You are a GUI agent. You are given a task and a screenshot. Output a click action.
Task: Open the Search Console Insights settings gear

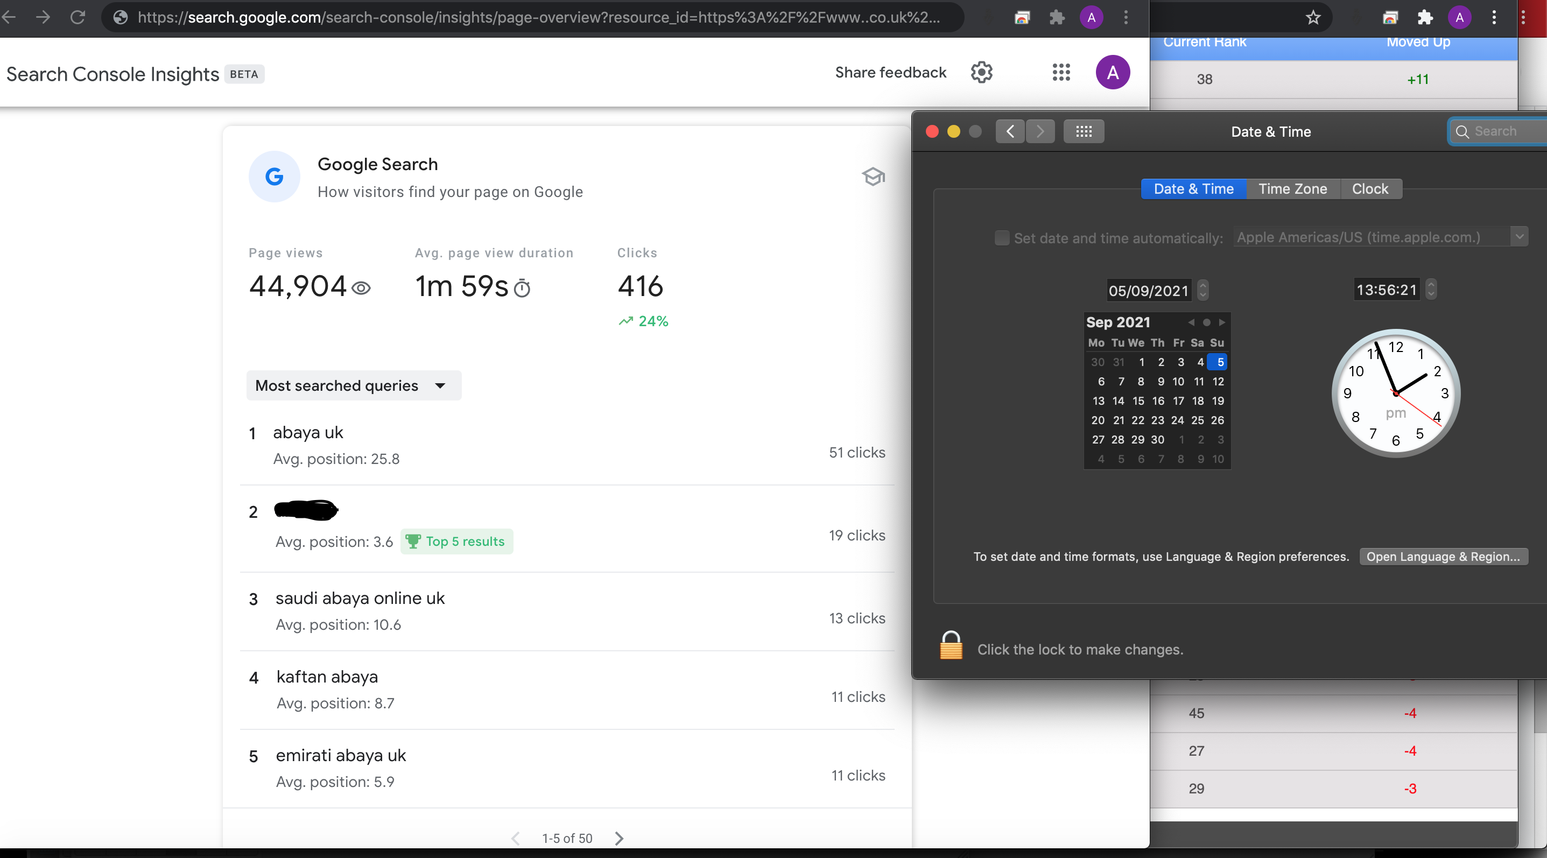(981, 73)
